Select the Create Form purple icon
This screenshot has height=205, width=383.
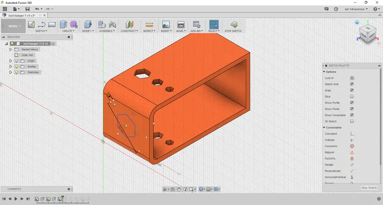74,24
